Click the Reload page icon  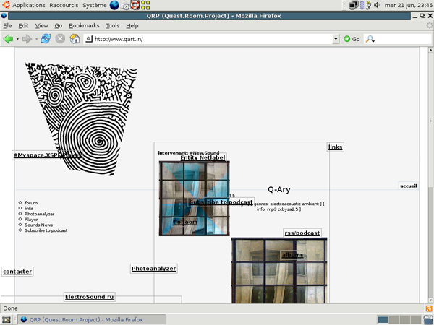tap(46, 39)
